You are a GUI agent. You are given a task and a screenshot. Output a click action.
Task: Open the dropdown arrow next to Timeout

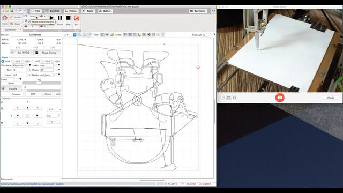(214, 35)
